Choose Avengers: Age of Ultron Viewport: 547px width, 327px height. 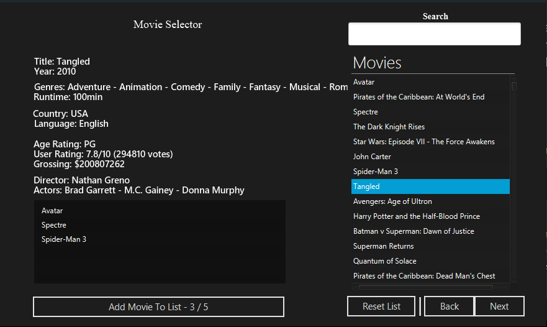(x=430, y=201)
